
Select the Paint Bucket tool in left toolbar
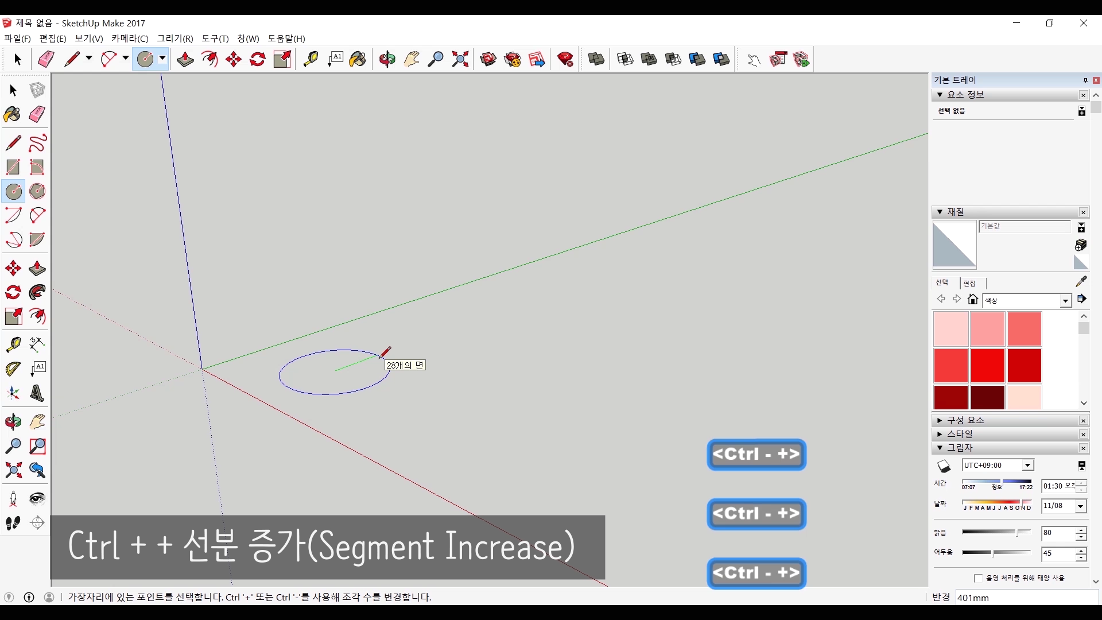[13, 114]
